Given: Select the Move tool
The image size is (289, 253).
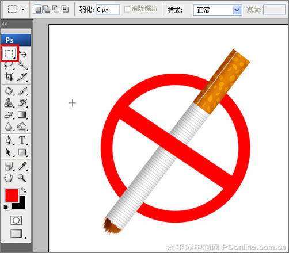Looking at the screenshot, I should click(23, 54).
